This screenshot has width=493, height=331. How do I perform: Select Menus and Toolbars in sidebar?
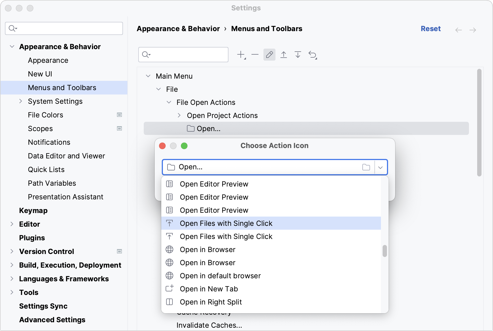click(x=64, y=88)
